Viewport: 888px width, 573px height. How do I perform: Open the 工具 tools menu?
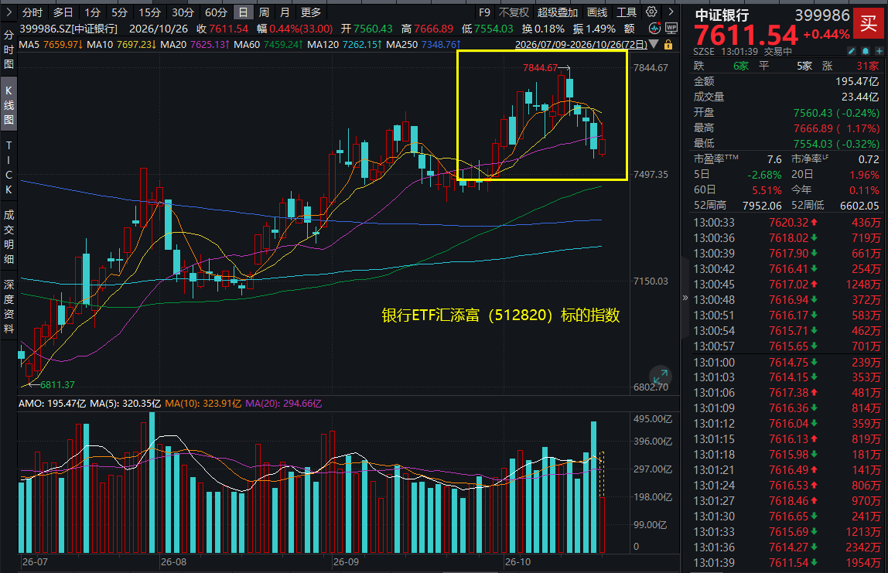point(627,12)
